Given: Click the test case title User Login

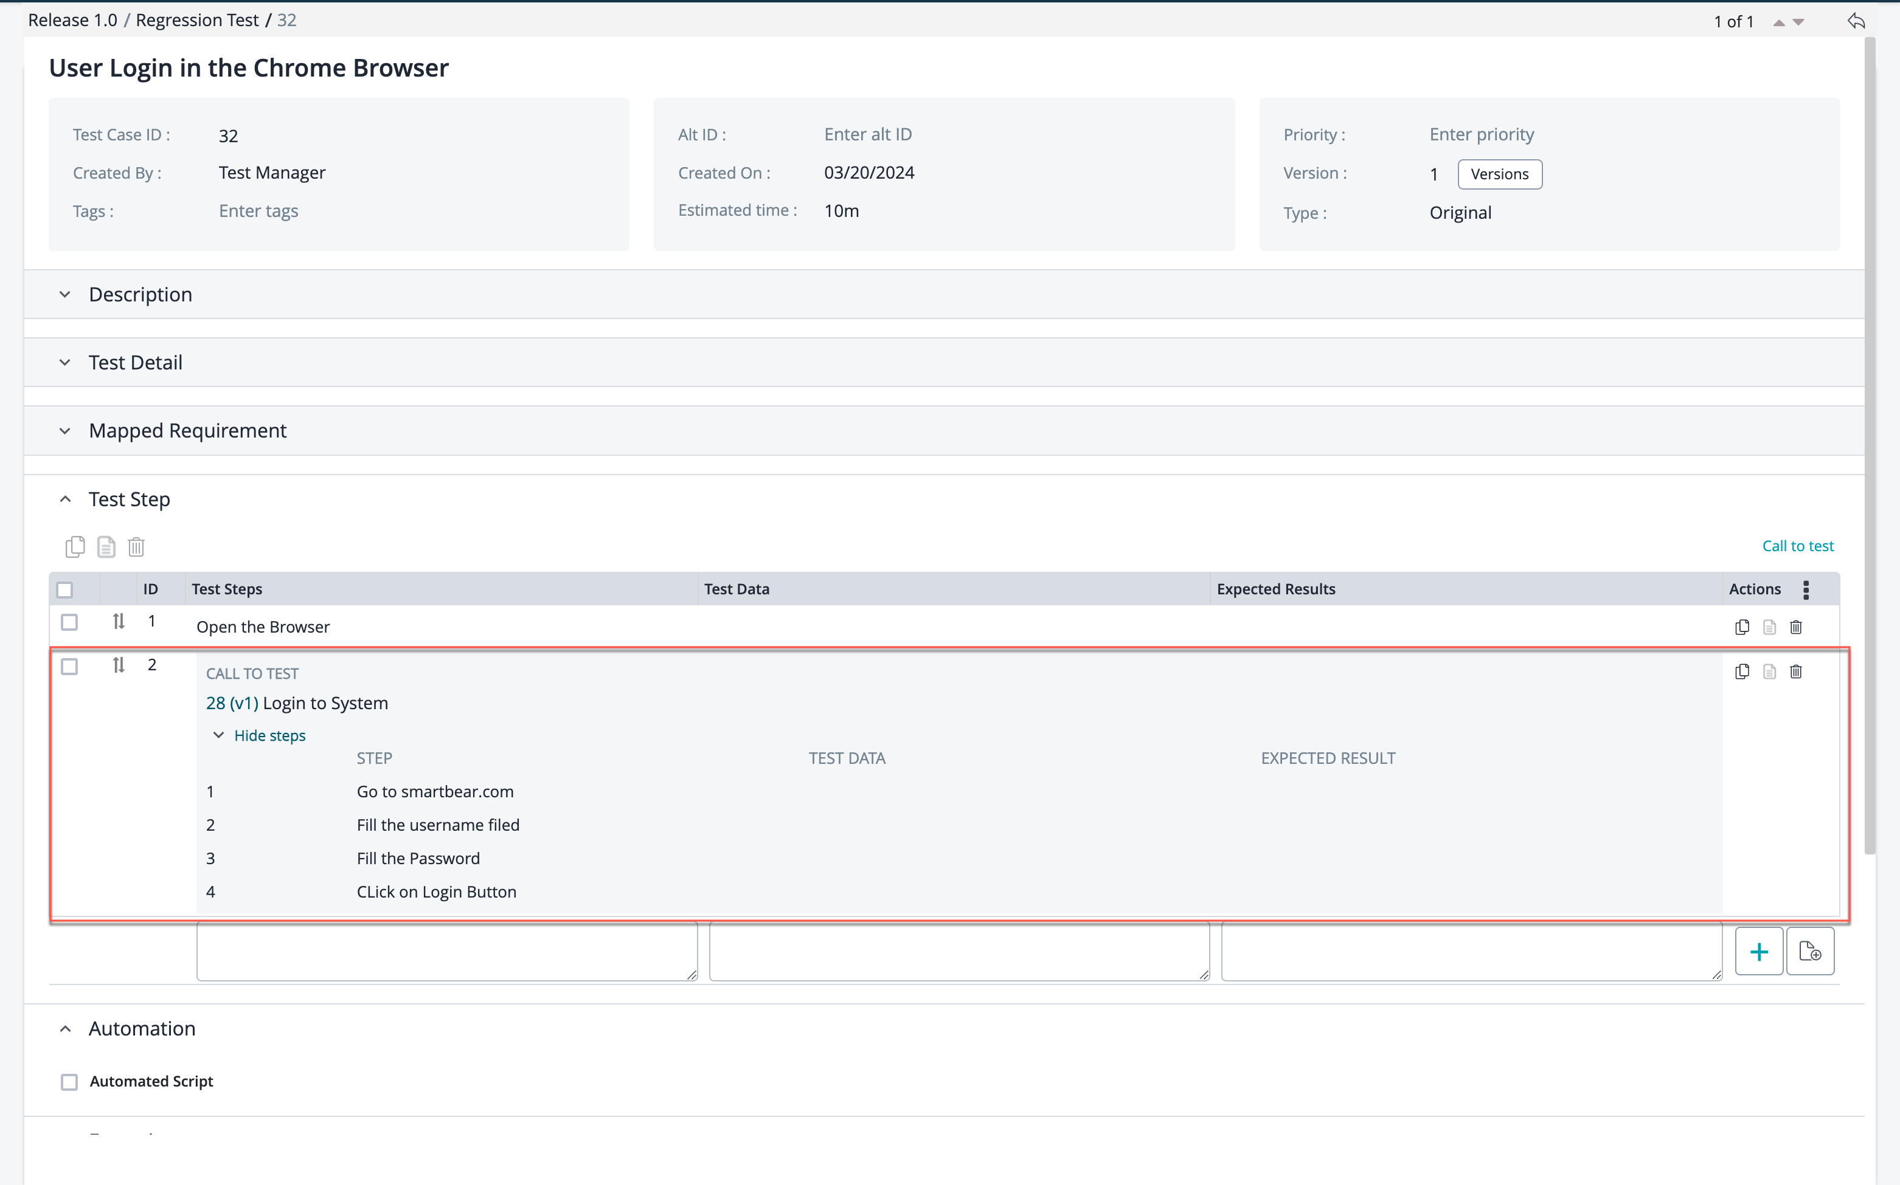Looking at the screenshot, I should (249, 68).
